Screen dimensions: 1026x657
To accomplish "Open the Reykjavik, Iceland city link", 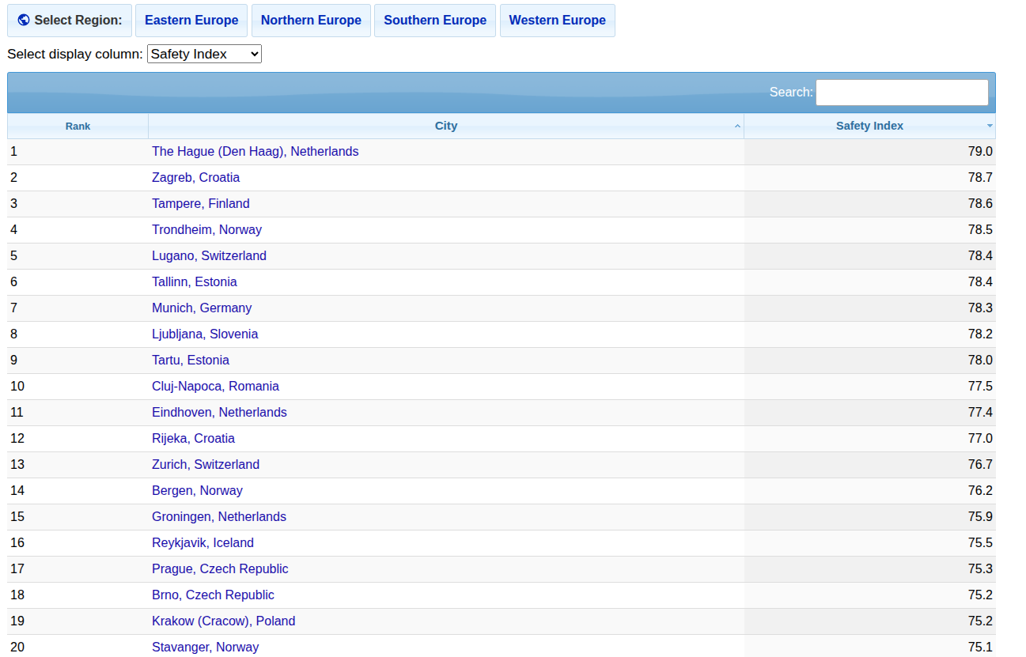I will click(203, 543).
